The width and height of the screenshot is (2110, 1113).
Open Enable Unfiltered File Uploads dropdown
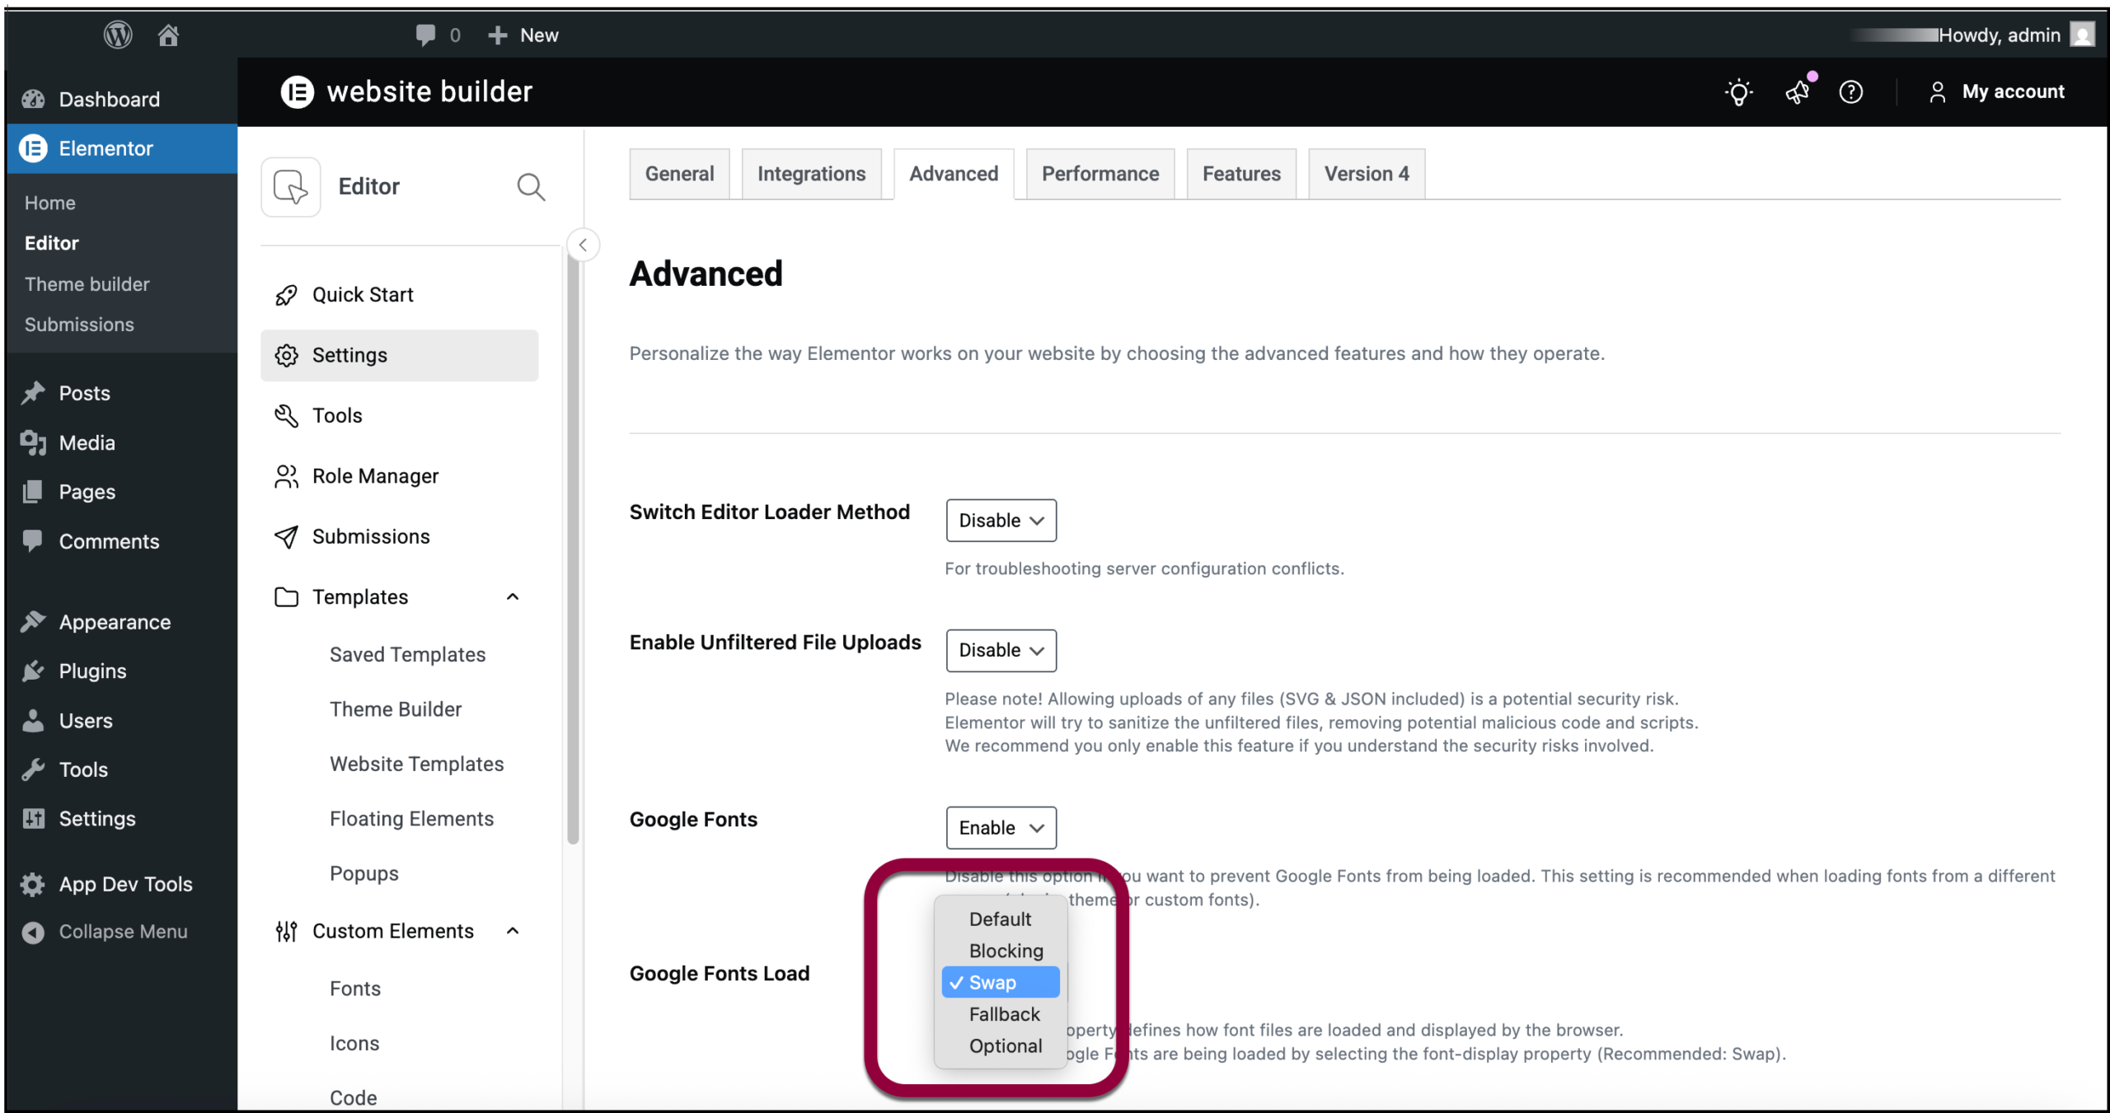(x=1001, y=651)
